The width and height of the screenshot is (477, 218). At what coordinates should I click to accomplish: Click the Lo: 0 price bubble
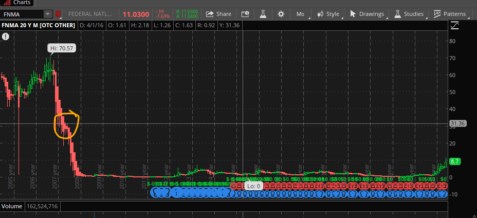(x=252, y=186)
